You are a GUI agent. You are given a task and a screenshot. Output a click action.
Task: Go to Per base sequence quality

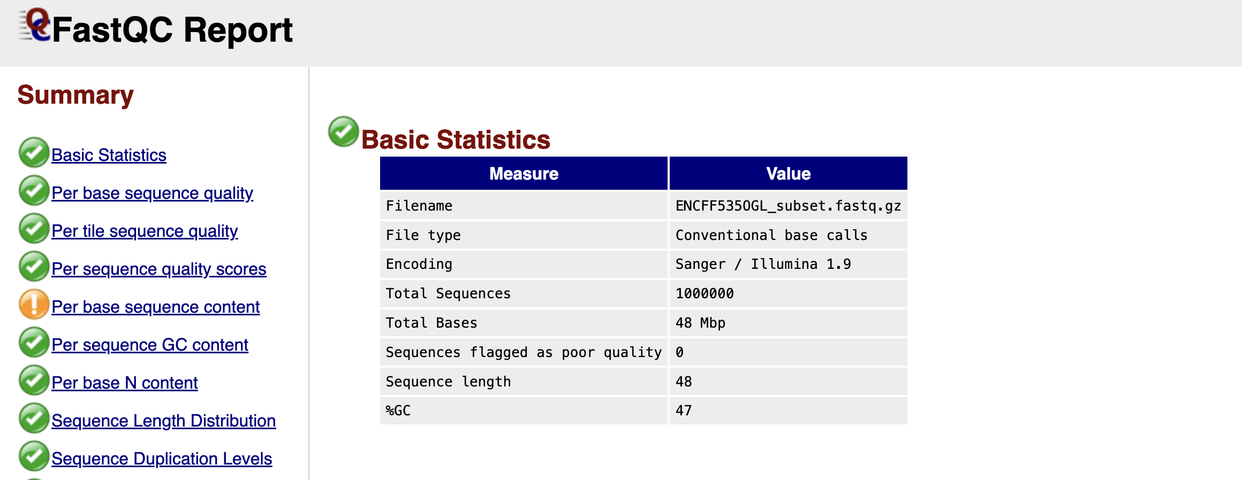coord(152,193)
